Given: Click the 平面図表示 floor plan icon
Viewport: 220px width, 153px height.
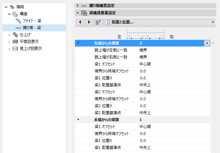Looking at the screenshot, I should [15, 42].
